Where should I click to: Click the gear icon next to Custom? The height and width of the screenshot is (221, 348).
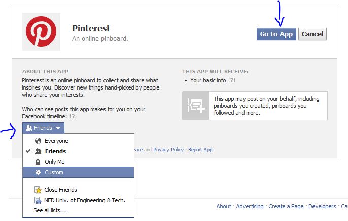(x=38, y=172)
